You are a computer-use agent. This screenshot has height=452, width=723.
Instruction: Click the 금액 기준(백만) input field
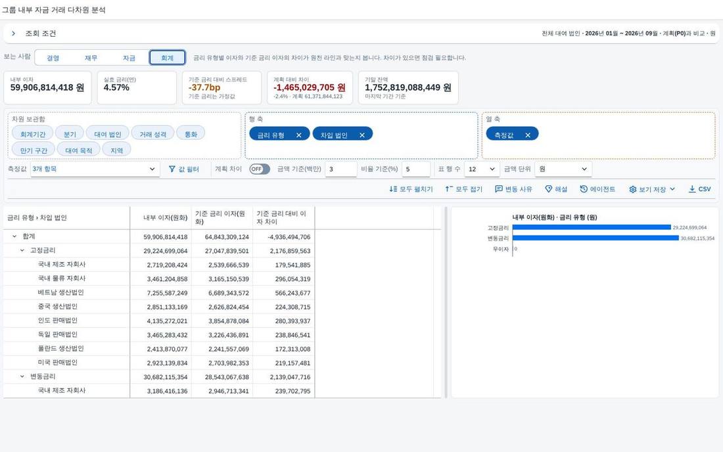tap(340, 169)
